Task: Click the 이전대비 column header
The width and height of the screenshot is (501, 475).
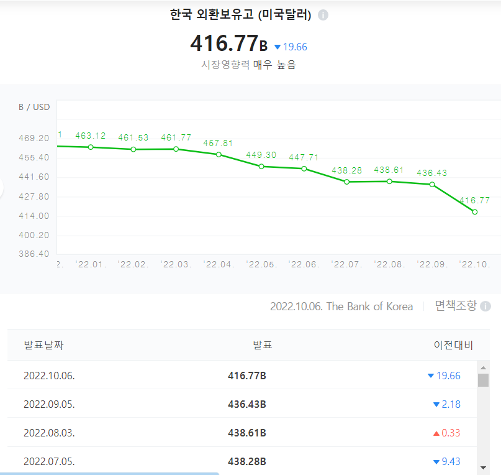Action: [x=453, y=345]
